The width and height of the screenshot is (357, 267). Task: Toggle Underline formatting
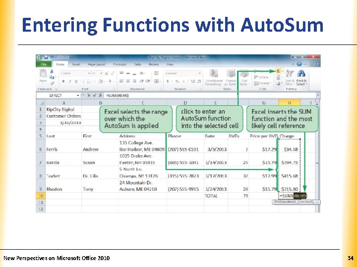tap(76, 81)
